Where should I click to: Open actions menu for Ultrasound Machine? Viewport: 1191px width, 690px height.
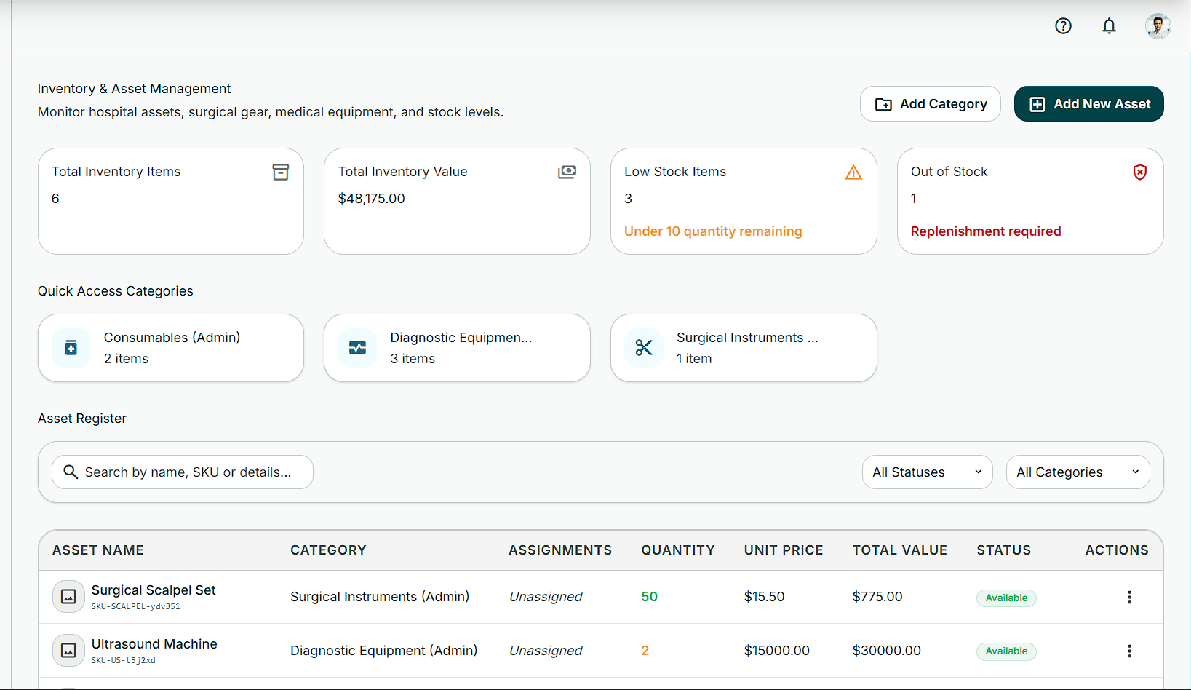[1129, 651]
